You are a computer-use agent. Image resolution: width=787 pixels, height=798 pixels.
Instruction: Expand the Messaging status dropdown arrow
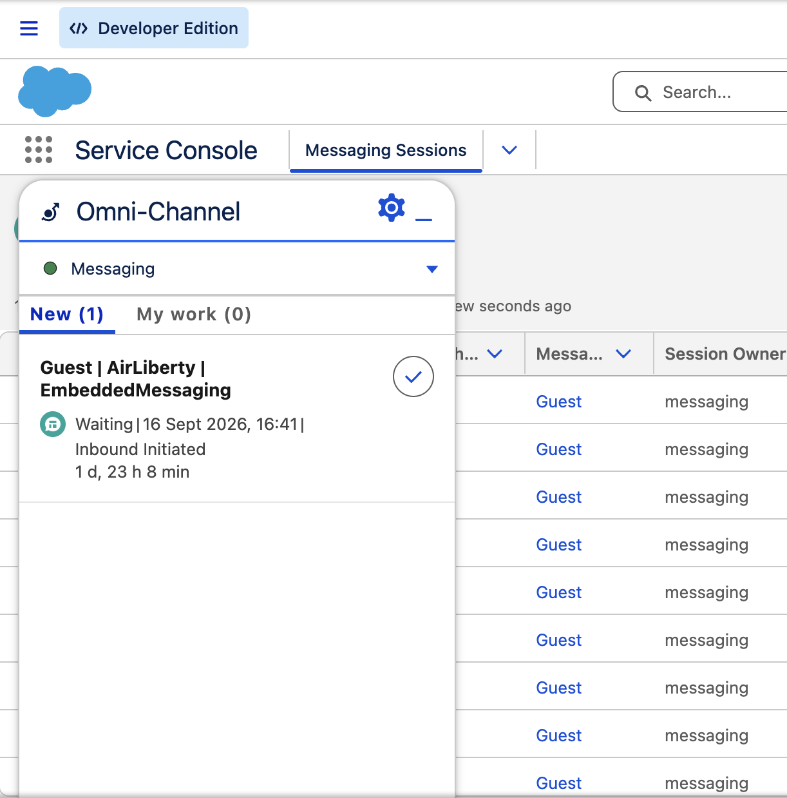coord(432,269)
